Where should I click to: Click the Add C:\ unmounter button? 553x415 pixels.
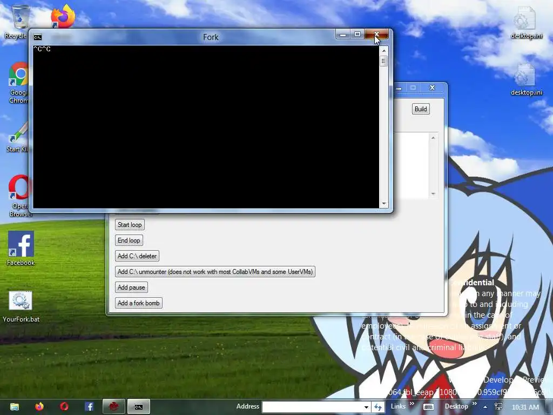click(215, 272)
